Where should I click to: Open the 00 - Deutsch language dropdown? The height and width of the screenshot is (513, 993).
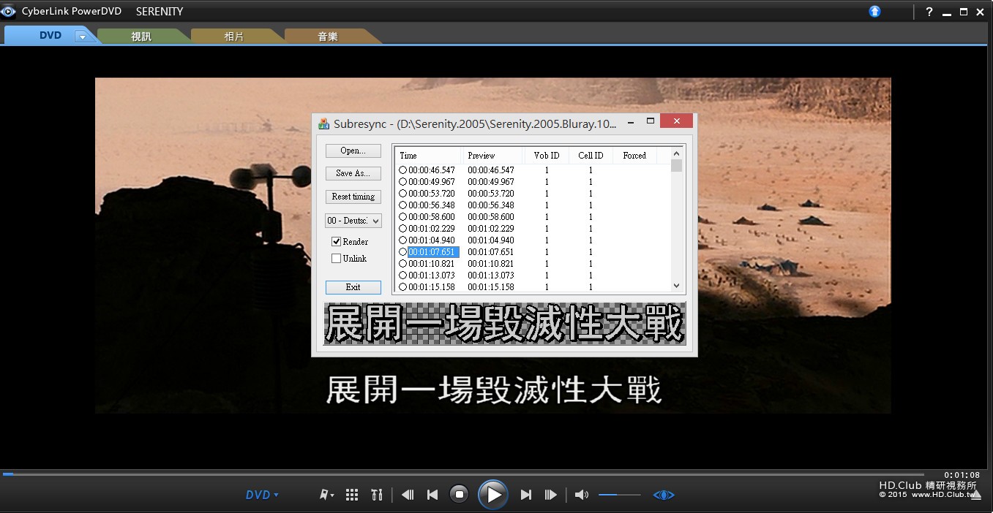353,220
